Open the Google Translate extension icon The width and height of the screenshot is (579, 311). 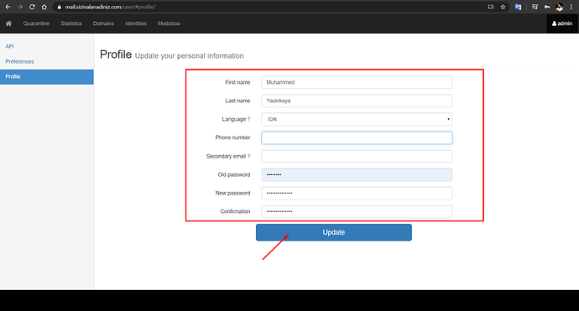(518, 7)
